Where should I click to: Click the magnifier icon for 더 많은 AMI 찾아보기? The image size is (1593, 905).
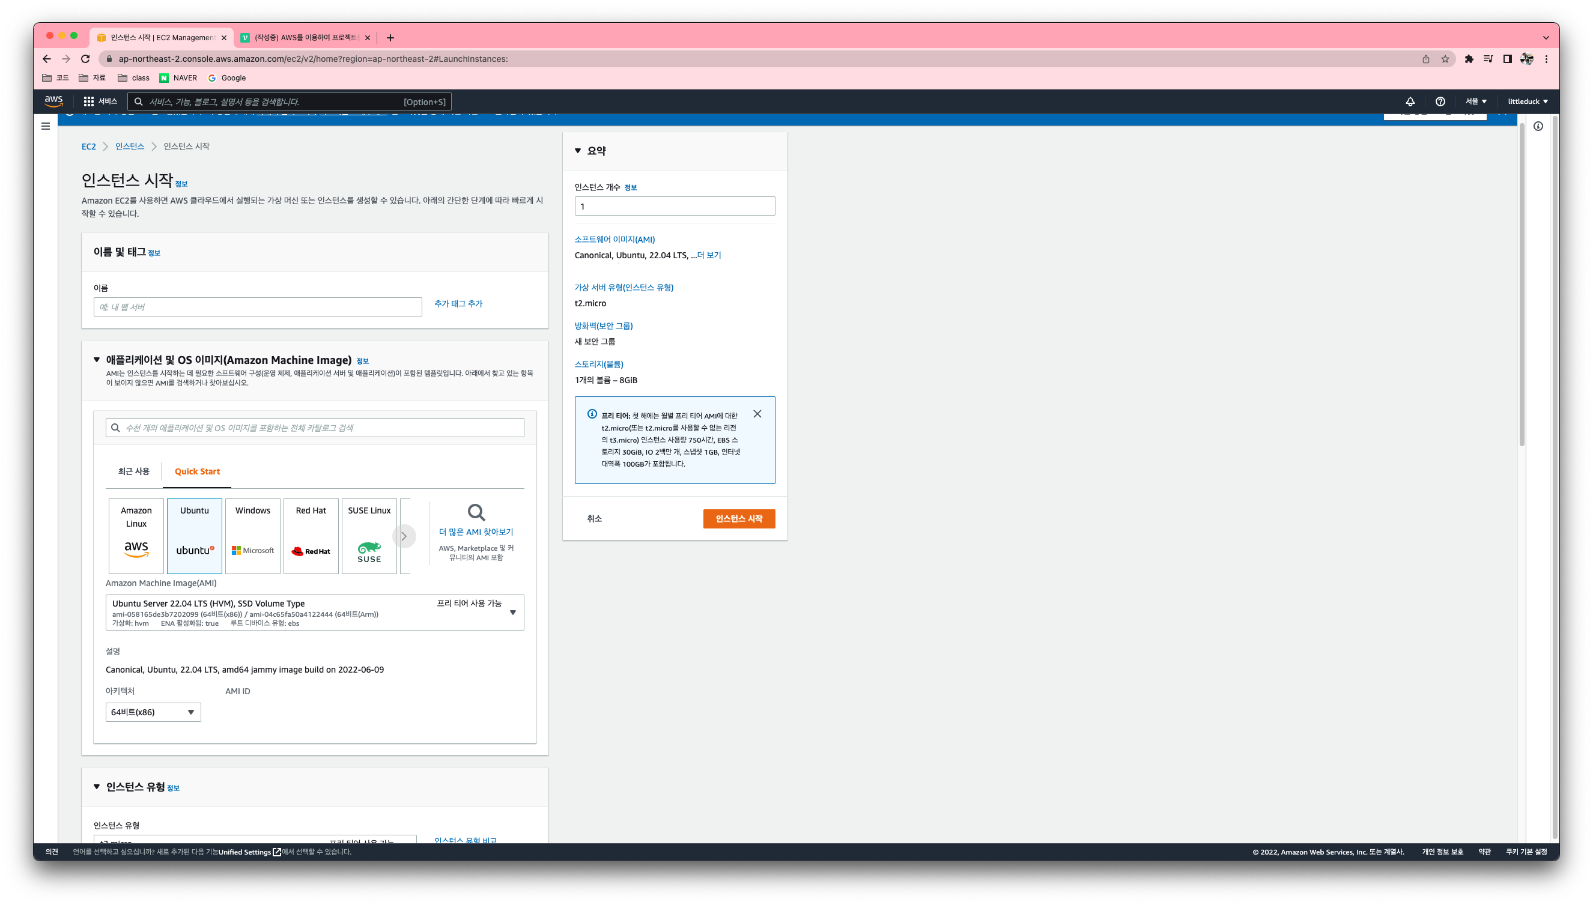click(x=476, y=513)
